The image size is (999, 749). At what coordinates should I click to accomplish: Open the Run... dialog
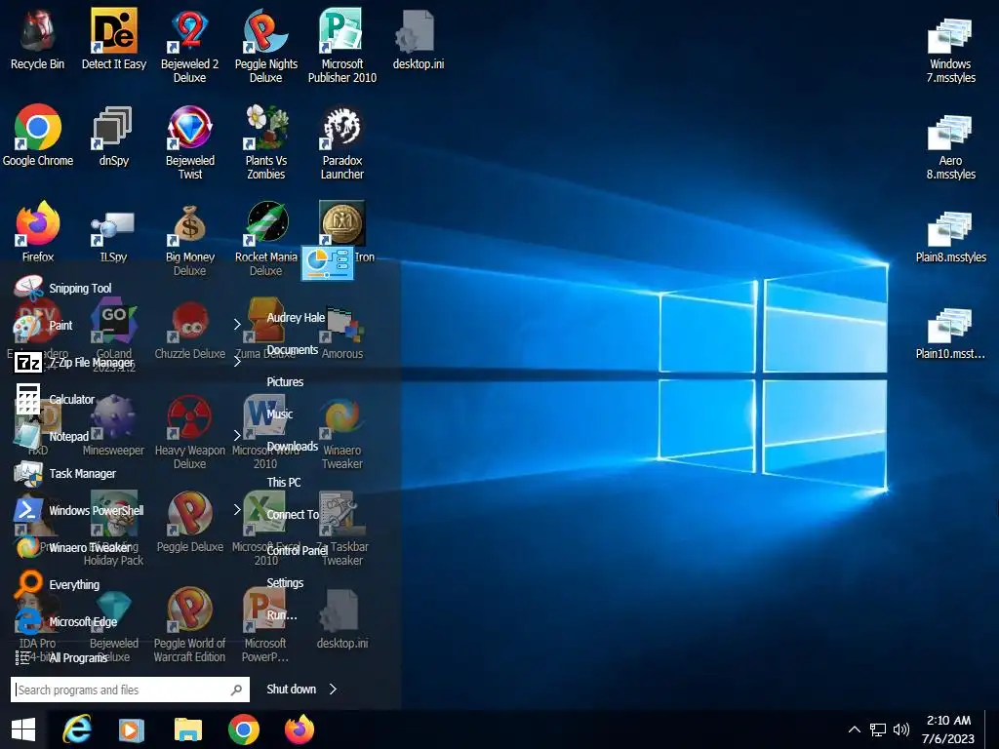[x=282, y=615]
